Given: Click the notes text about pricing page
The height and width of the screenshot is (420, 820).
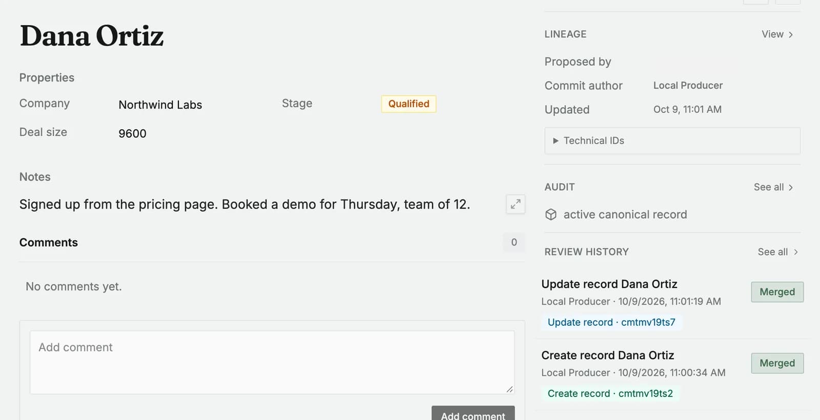Looking at the screenshot, I should pyautogui.click(x=244, y=204).
